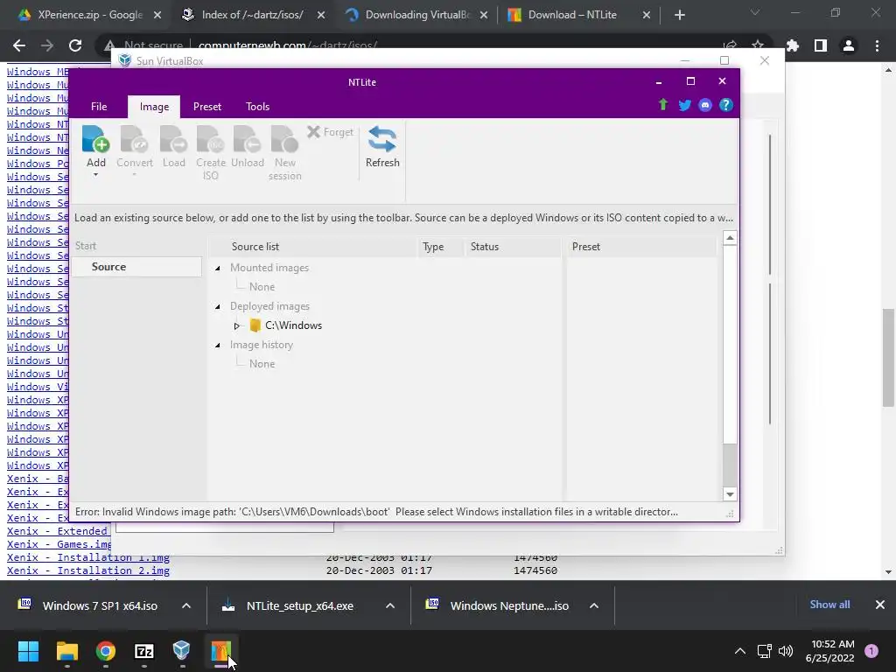The width and height of the screenshot is (896, 672).
Task: Click the Add image toolbar icon
Action: tap(95, 140)
